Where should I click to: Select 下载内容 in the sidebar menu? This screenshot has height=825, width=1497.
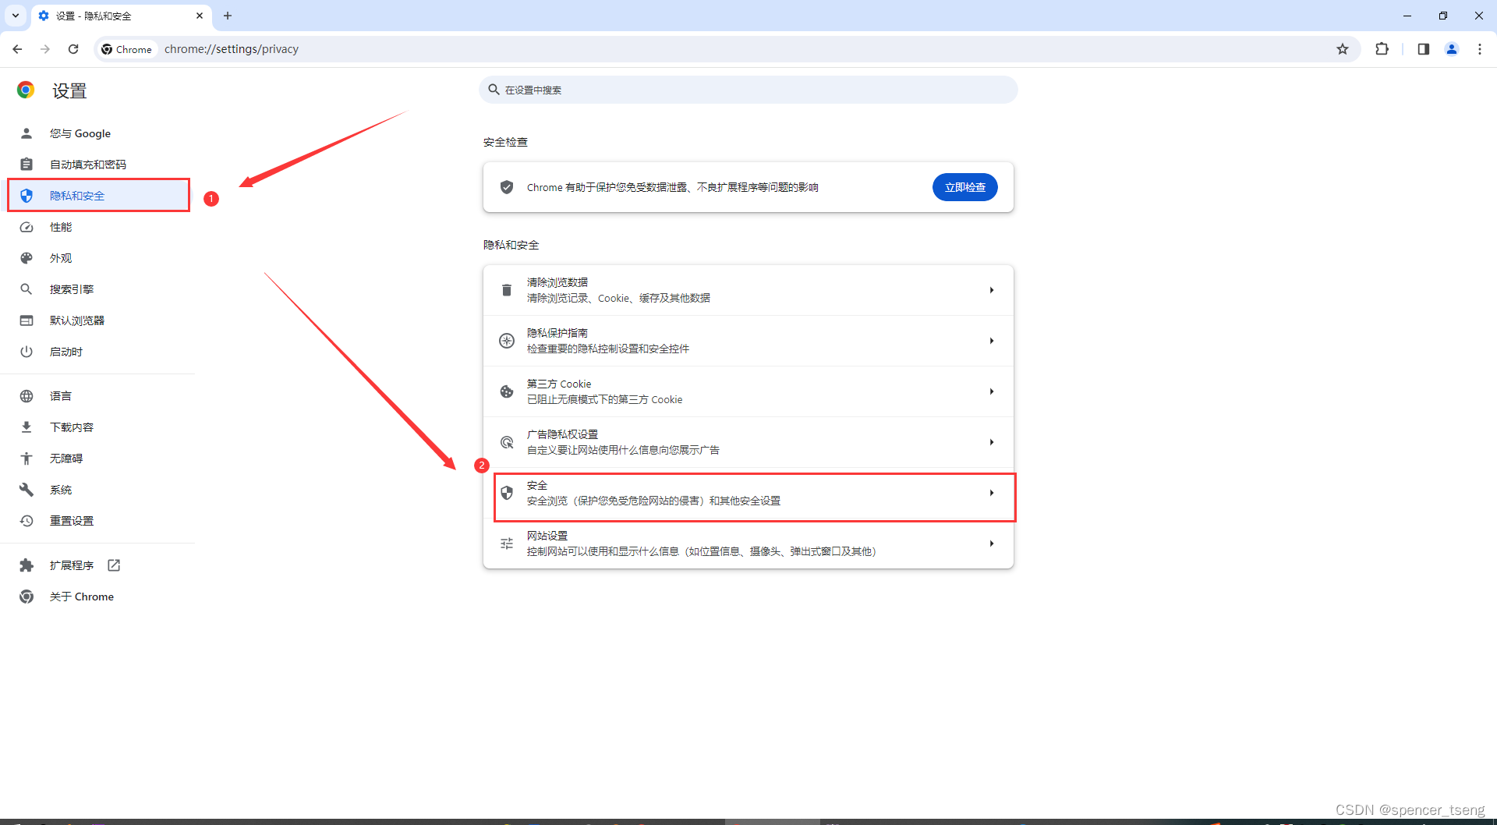tap(73, 427)
